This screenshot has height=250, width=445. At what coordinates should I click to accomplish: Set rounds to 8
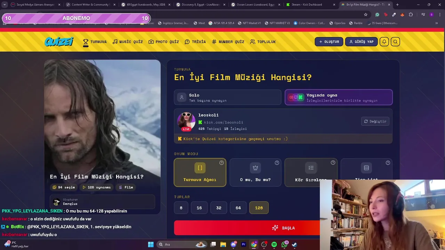click(x=181, y=208)
